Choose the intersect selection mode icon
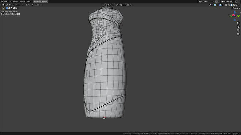This screenshot has height=135, width=241. click(x=16, y=8)
